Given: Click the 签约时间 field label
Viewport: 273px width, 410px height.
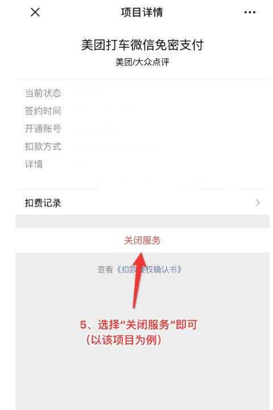Looking at the screenshot, I should pyautogui.click(x=43, y=111).
